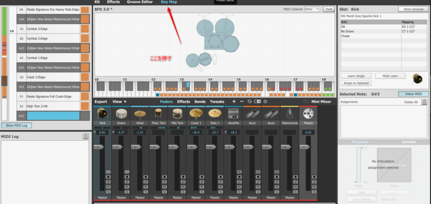Mute the Kick channel

tap(108, 186)
